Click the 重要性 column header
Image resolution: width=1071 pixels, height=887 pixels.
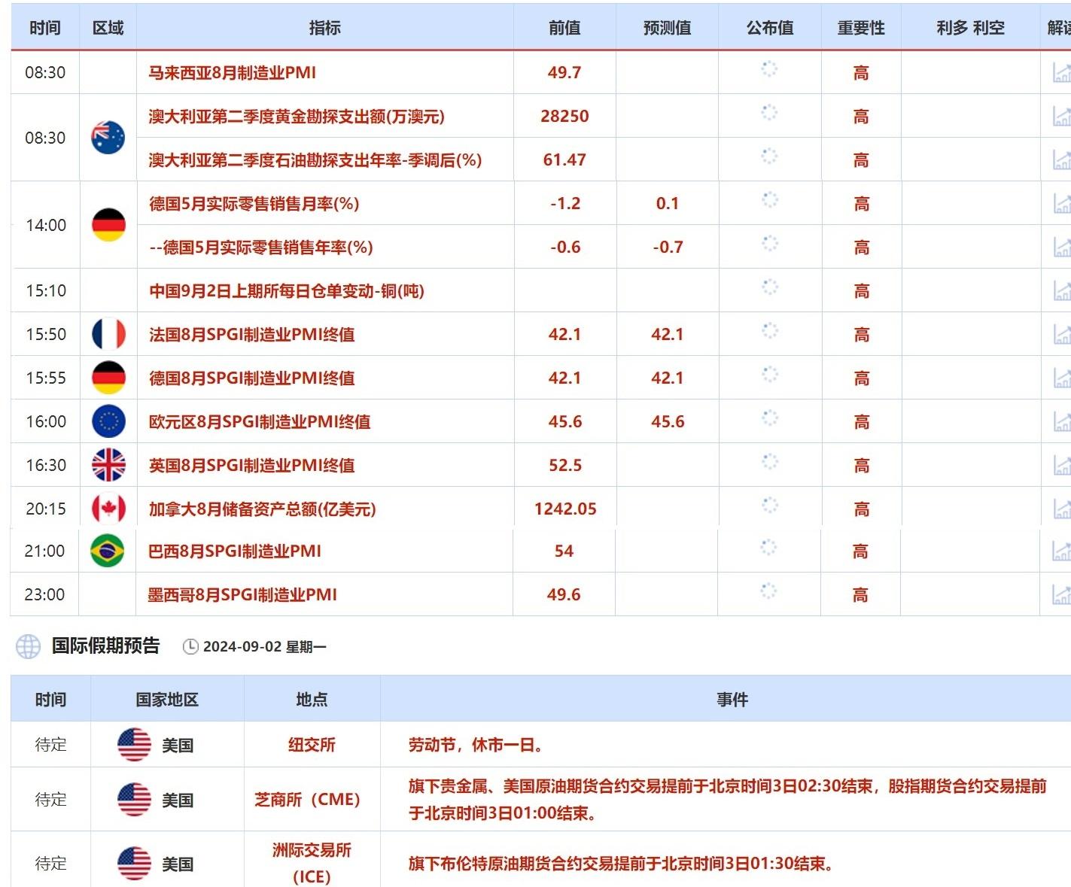860,27
